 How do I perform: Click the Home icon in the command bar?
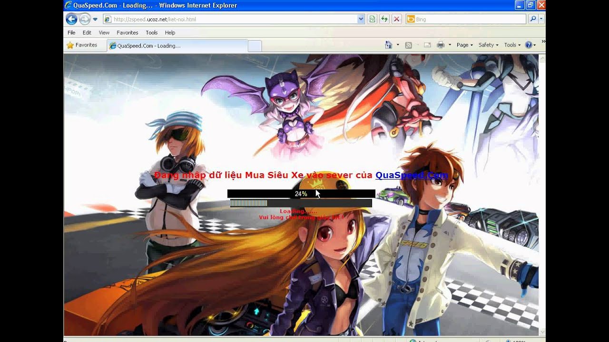point(389,45)
